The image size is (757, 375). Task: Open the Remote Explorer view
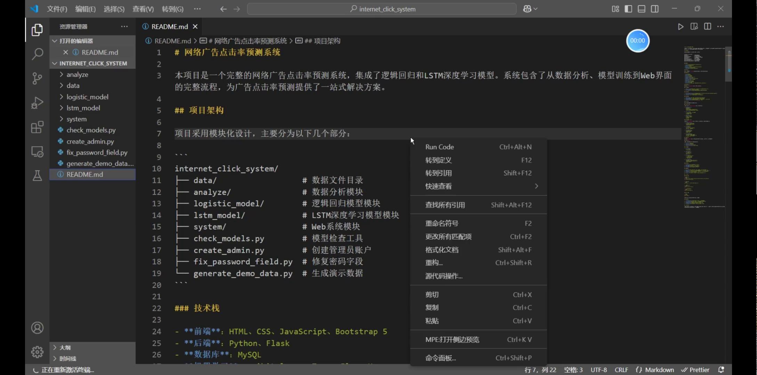(37, 152)
